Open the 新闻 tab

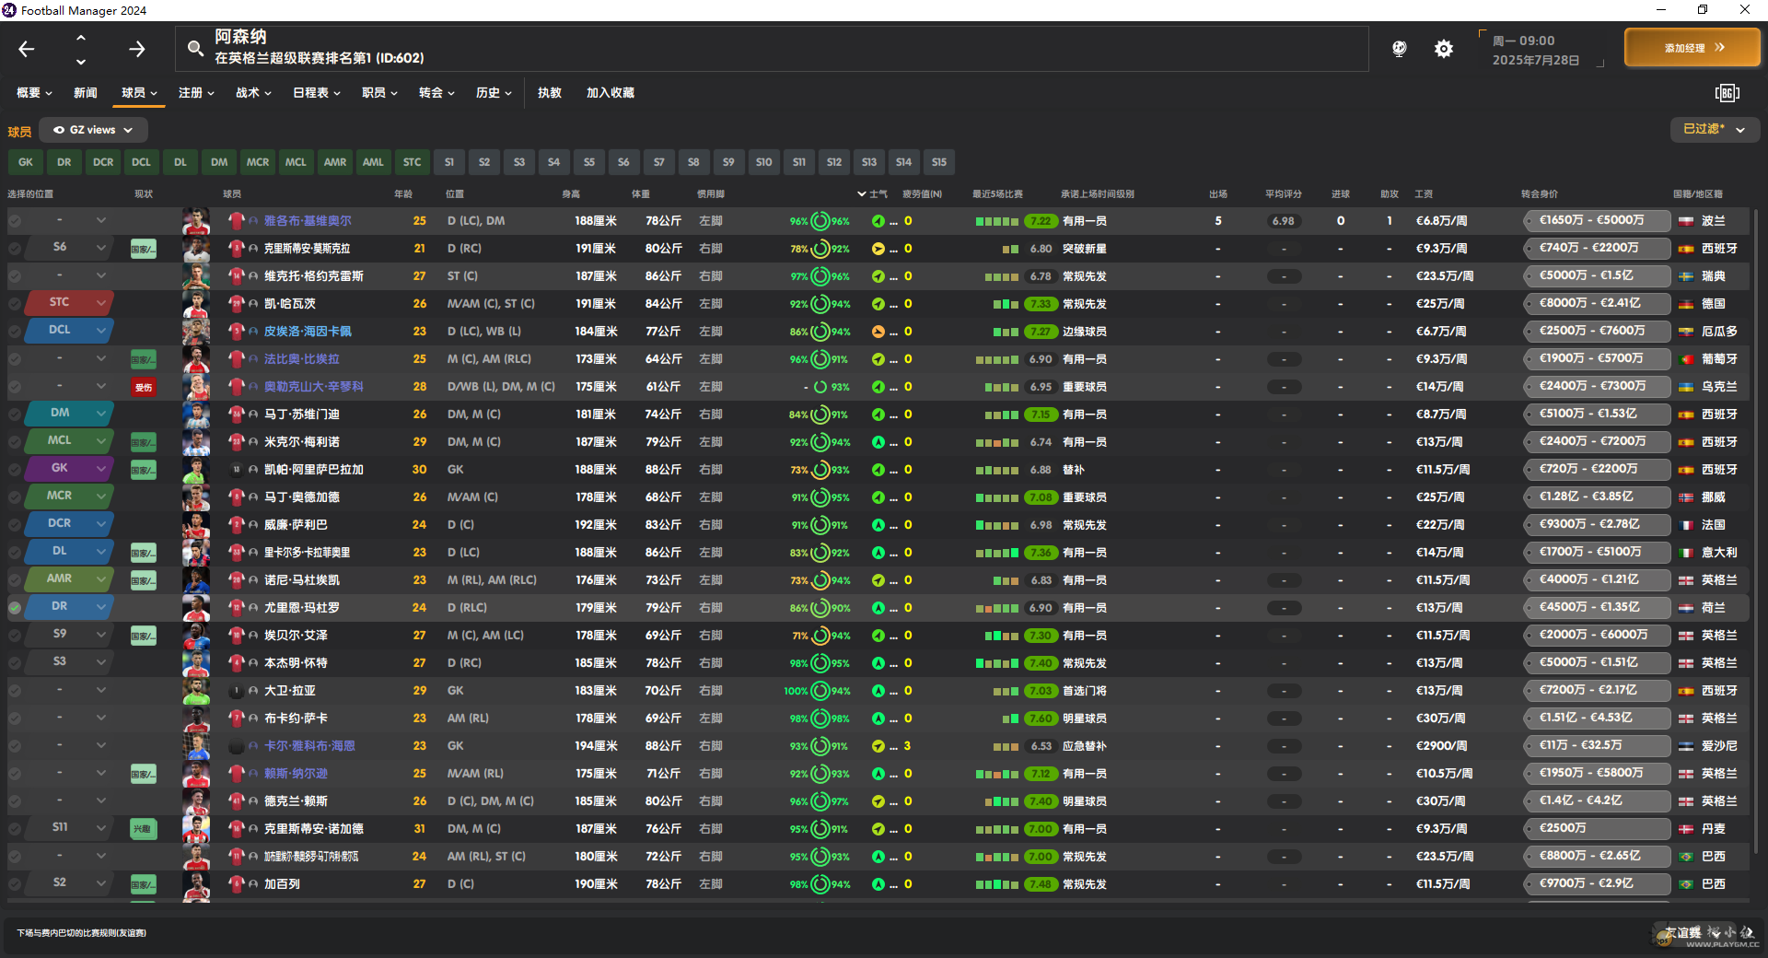coord(86,93)
